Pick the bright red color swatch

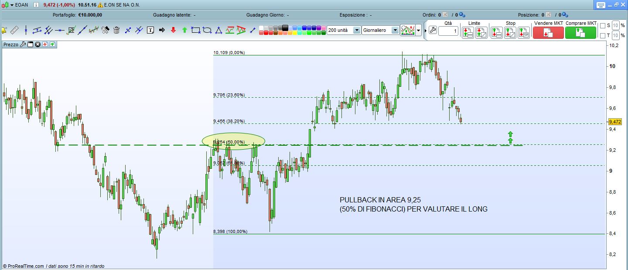tap(266, 33)
